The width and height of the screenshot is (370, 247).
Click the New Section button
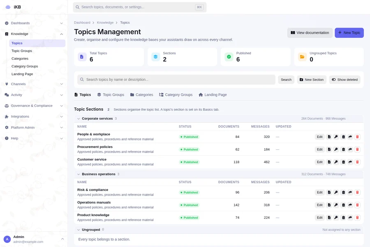(312, 79)
